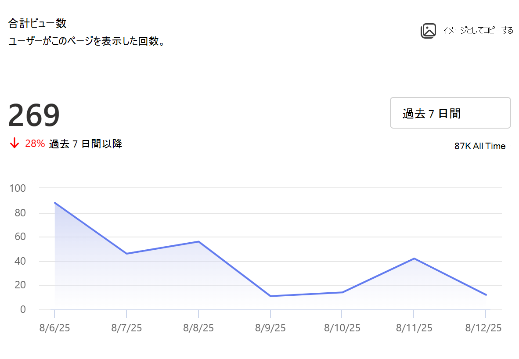Click the 28% decrease percentage
The height and width of the screenshot is (359, 519).
(35, 143)
